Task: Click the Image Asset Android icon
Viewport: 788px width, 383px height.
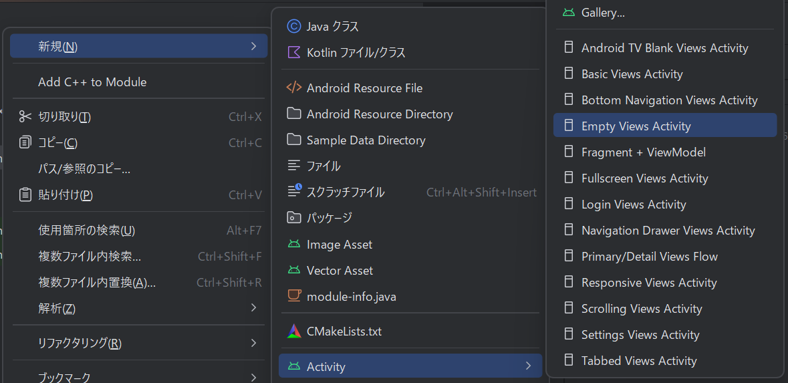Action: (293, 245)
